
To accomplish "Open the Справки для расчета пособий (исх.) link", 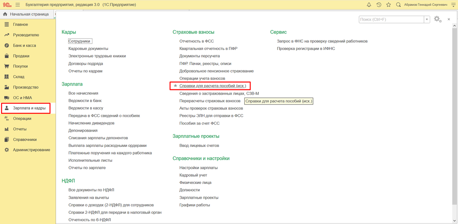I will tap(213, 86).
